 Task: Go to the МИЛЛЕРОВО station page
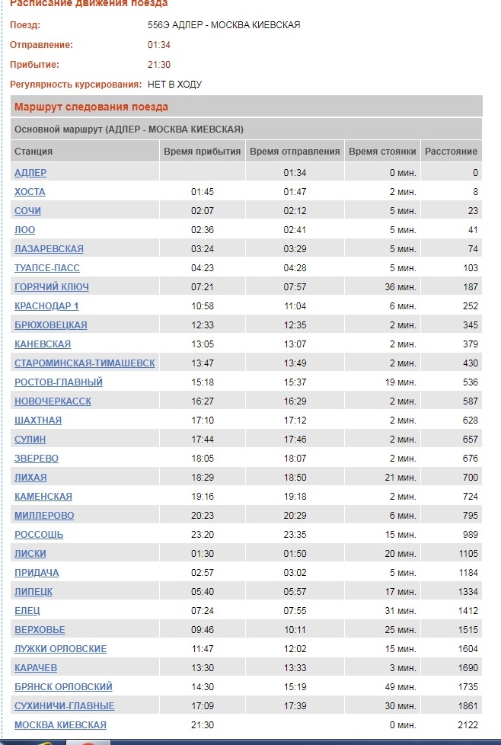point(44,516)
